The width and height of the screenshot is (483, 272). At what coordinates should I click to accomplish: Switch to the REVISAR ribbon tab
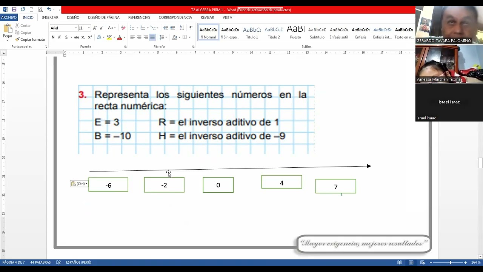(x=207, y=17)
